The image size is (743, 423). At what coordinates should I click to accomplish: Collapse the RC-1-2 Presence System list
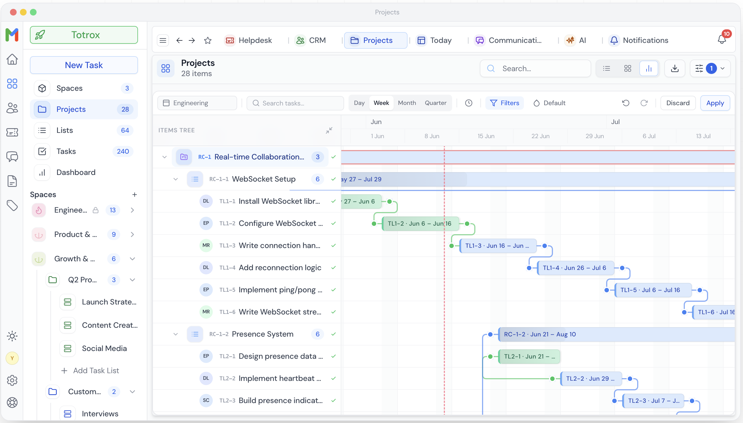175,334
